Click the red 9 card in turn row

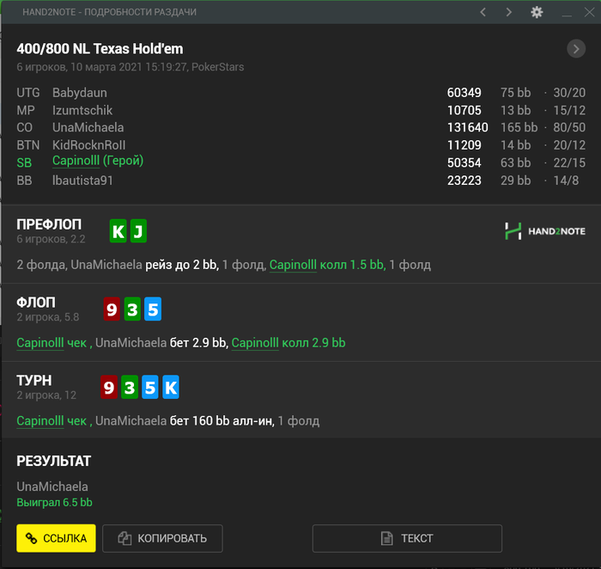coord(109,387)
